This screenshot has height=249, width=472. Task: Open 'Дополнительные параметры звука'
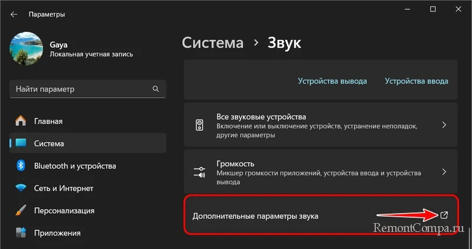click(321, 215)
